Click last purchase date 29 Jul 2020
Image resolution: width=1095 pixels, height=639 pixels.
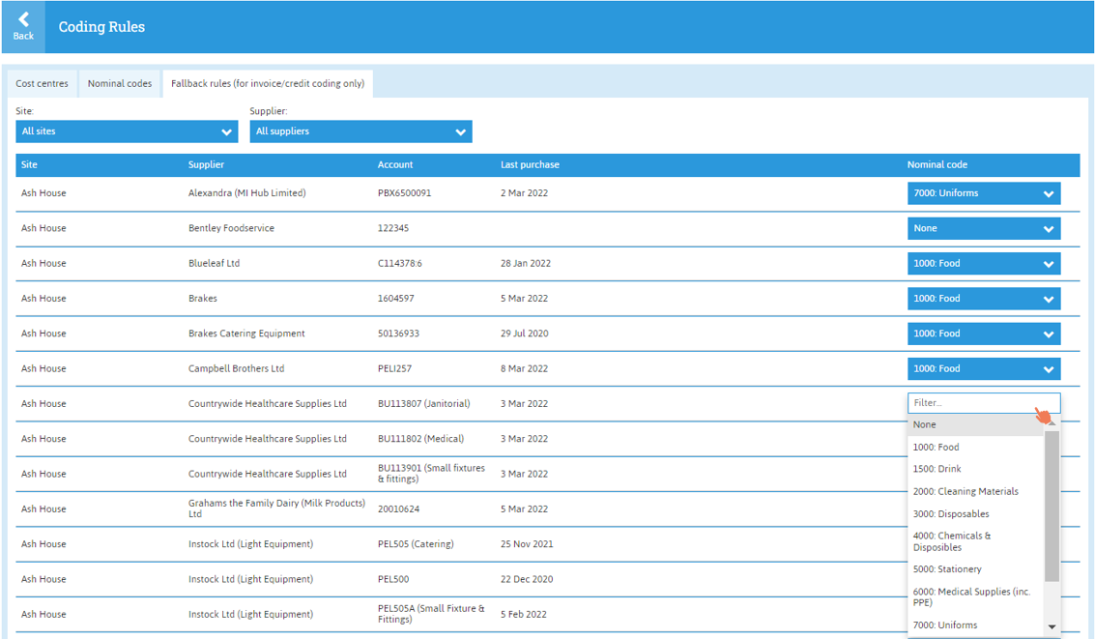pyautogui.click(x=525, y=334)
